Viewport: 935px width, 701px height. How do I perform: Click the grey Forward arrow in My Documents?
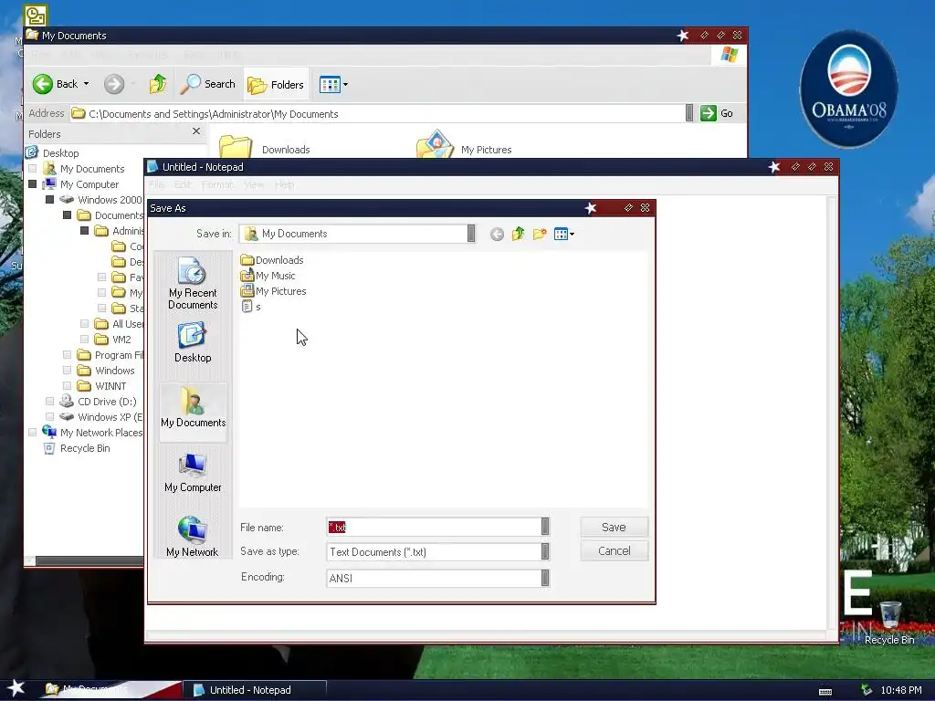[x=113, y=84]
